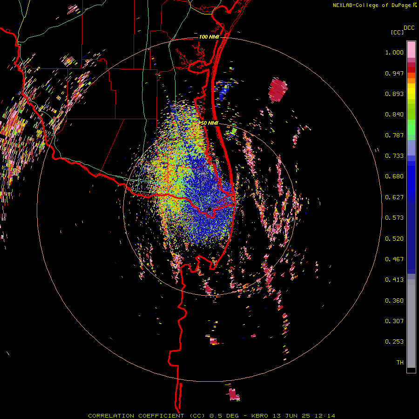
Task: Select the 0.467 color scale value
Action: pyautogui.click(x=394, y=259)
